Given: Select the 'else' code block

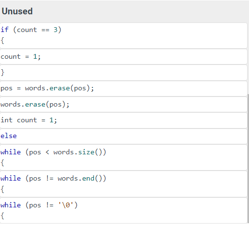Looking at the screenshot, I should pos(124,136).
